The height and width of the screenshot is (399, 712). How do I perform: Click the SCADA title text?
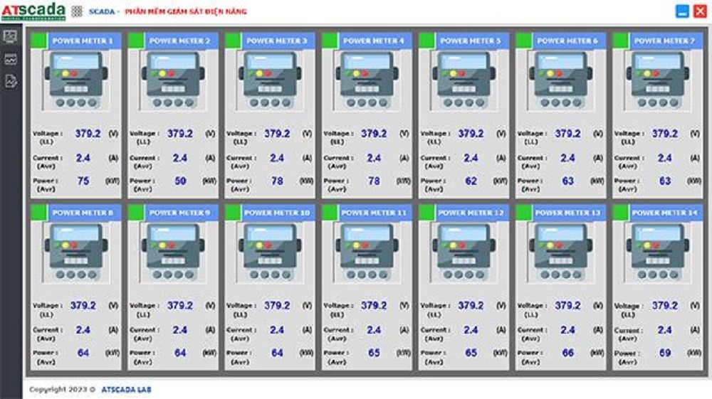[x=102, y=11]
